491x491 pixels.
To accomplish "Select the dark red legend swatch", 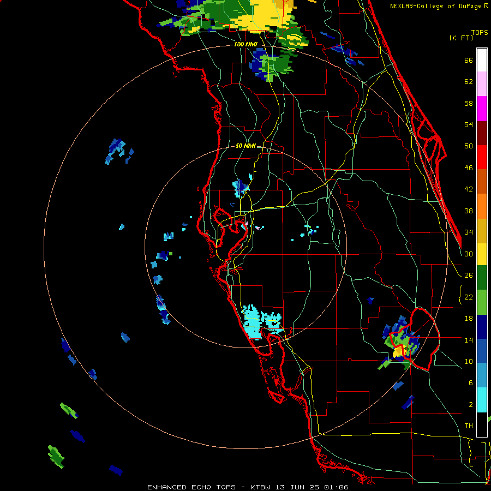I will (482, 133).
